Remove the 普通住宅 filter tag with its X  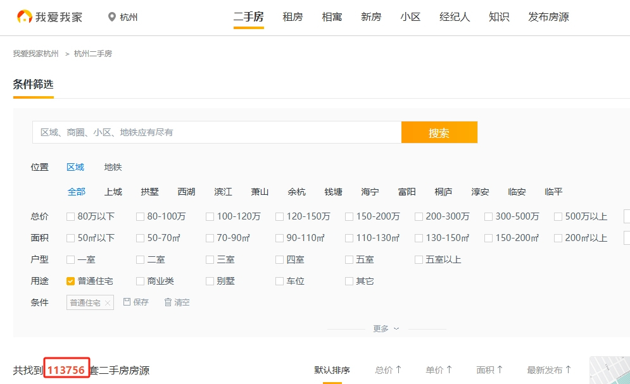[x=107, y=303]
